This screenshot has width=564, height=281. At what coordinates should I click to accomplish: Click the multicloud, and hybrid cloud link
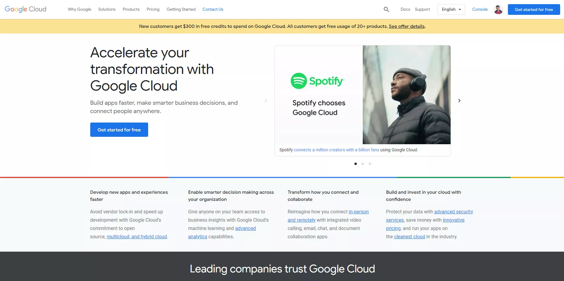click(137, 236)
